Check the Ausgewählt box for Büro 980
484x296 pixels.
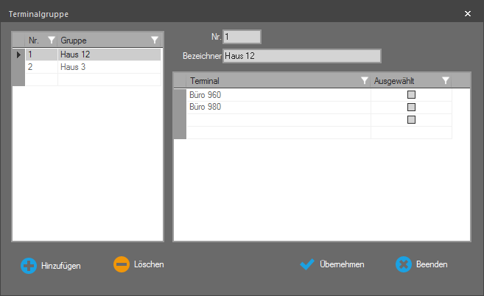coord(412,108)
